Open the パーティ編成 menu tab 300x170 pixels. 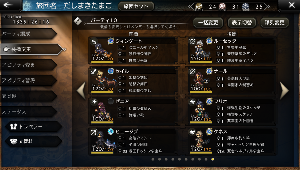tap(28, 34)
